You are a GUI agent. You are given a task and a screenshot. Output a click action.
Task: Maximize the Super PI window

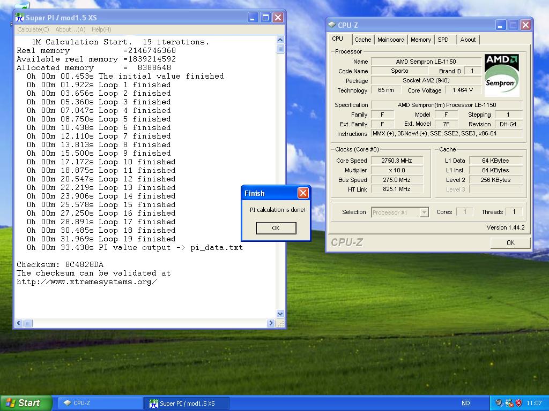click(265, 18)
